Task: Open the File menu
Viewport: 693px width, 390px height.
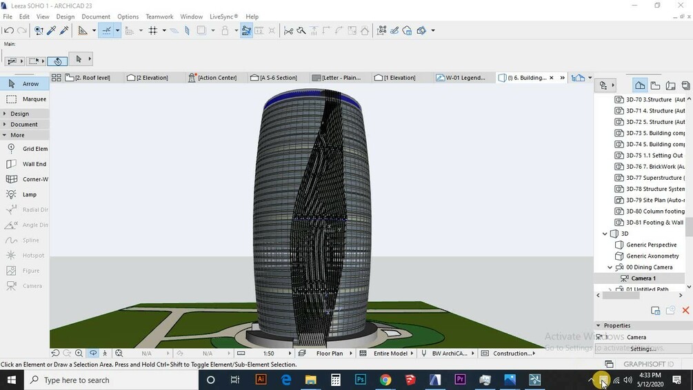Action: [x=8, y=17]
